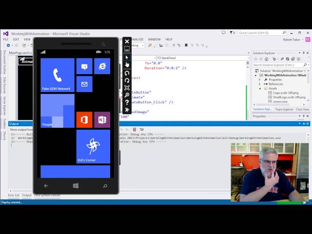Screen dimensions: 312x234
Task: Open the FILE menu
Action: click(x=6, y=39)
